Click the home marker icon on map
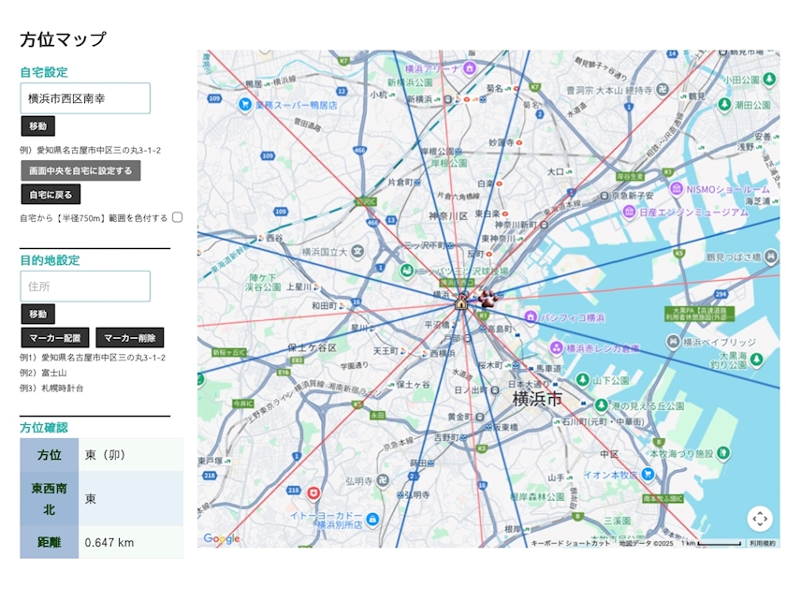786x602 pixels. 460,301
